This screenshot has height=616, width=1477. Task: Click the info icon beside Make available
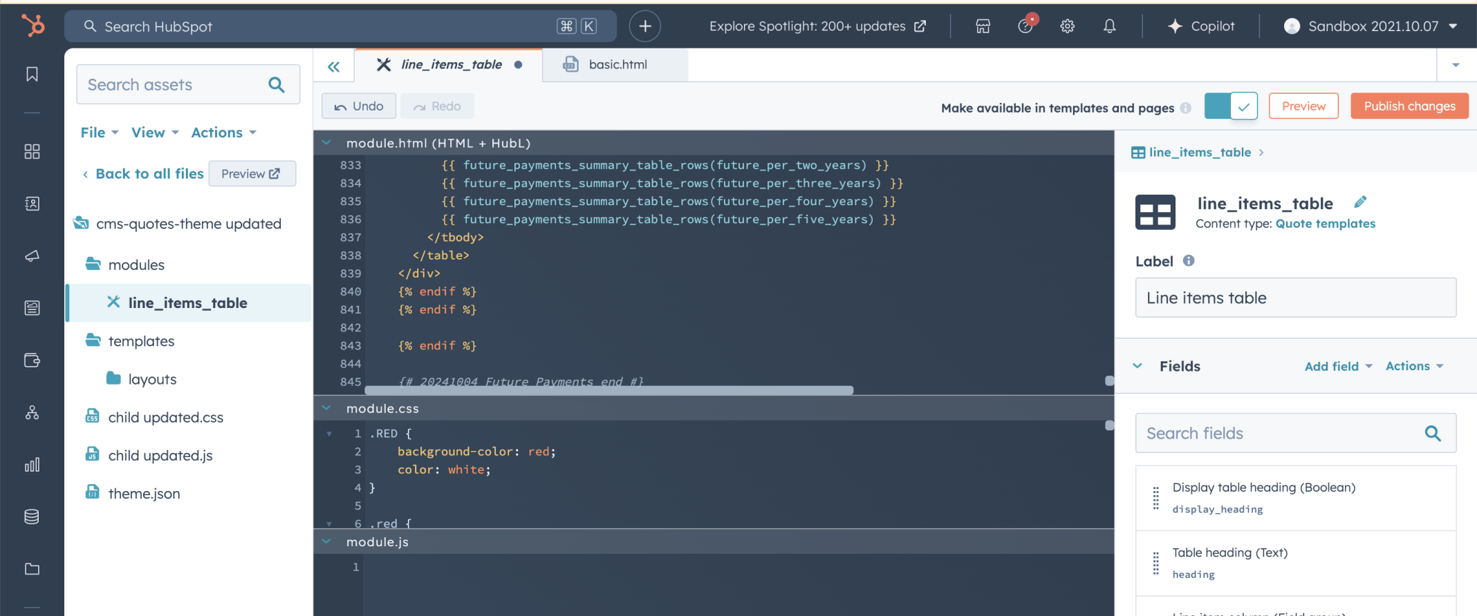1186,108
